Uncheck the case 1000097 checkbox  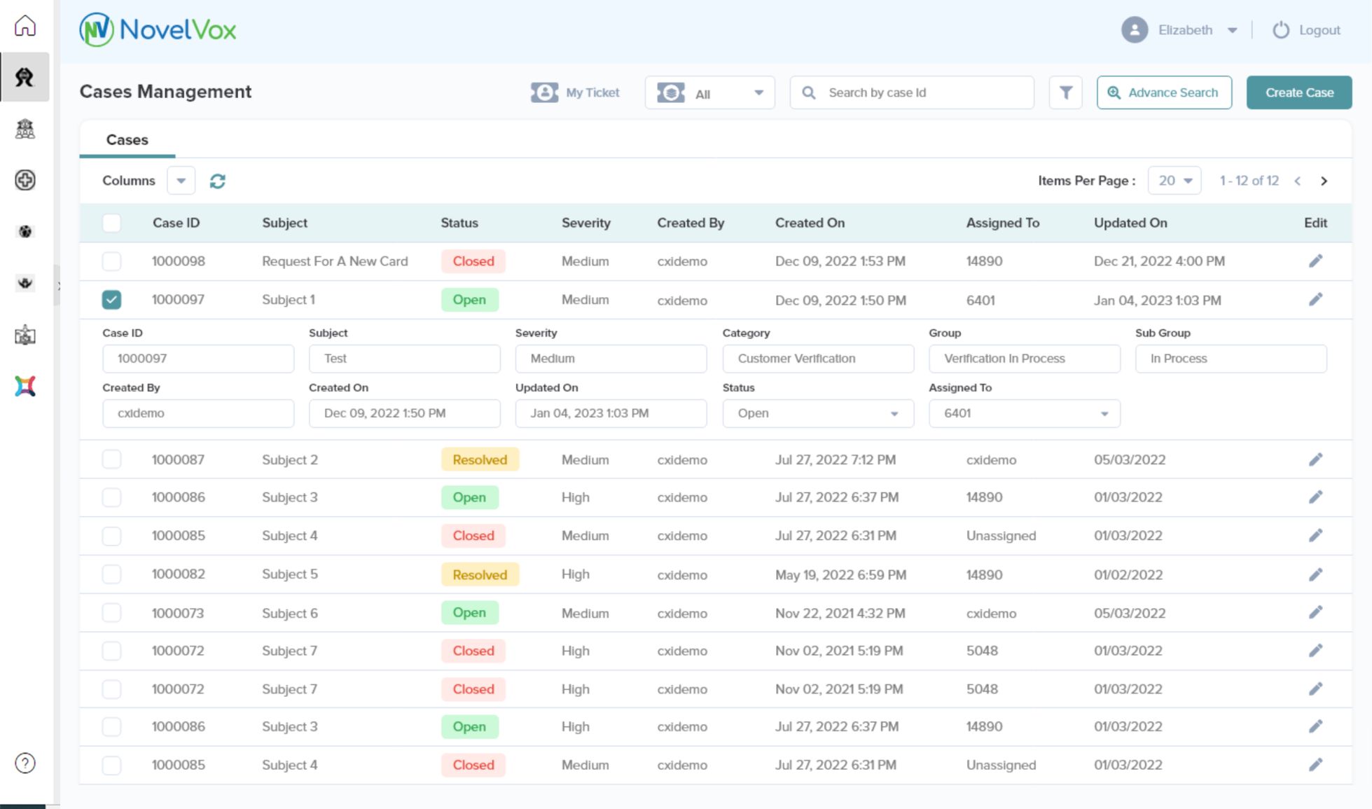[111, 300]
